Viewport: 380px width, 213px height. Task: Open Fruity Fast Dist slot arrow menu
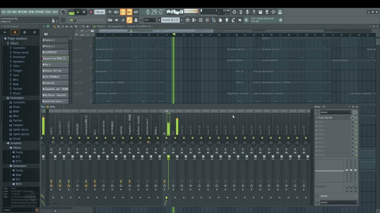pyautogui.click(x=317, y=118)
